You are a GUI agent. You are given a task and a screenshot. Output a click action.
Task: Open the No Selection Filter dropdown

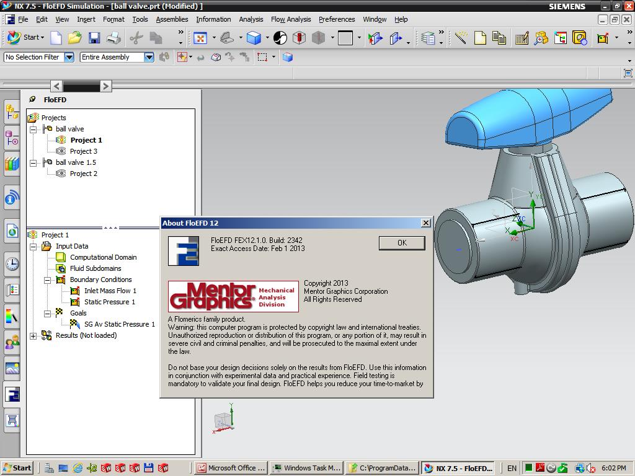70,57
